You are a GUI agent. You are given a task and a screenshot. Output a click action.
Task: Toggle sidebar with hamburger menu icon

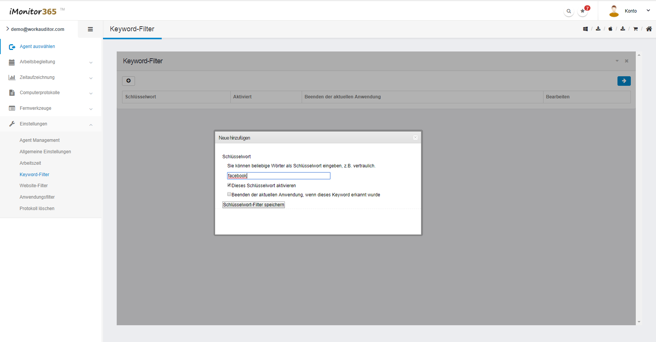90,29
